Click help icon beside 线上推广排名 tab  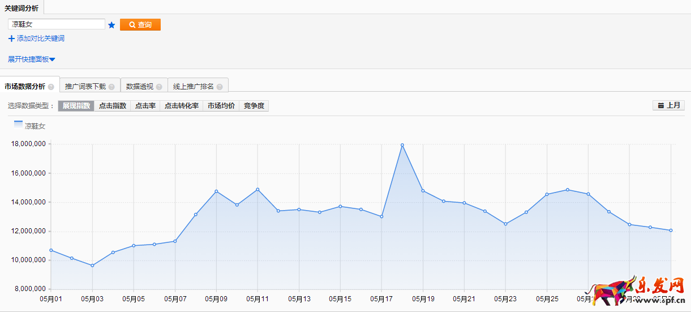[x=220, y=87]
